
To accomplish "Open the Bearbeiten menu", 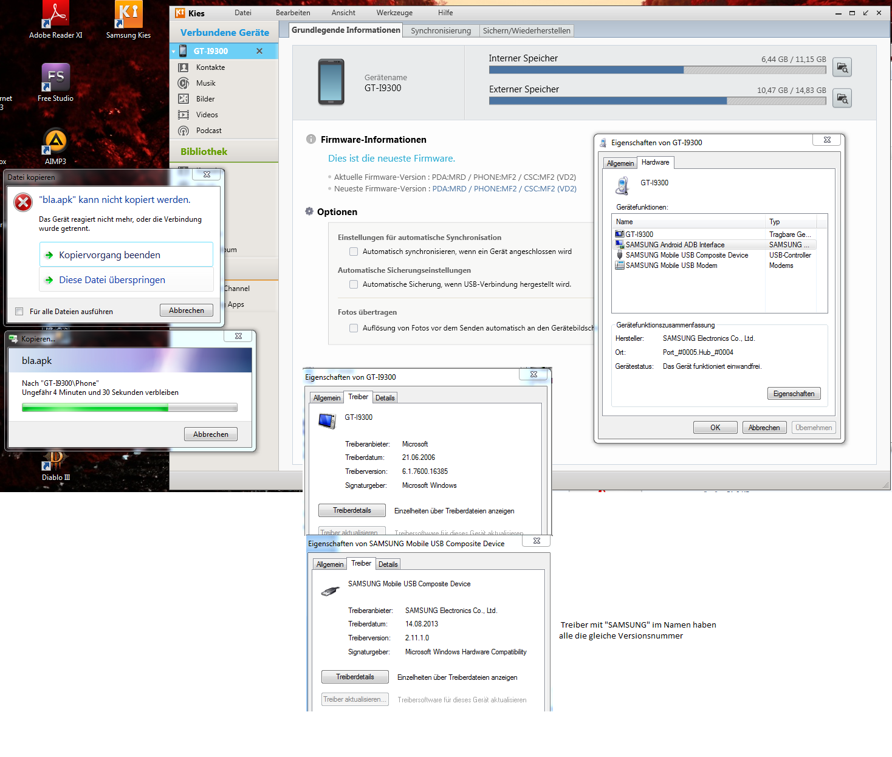I will (x=293, y=13).
